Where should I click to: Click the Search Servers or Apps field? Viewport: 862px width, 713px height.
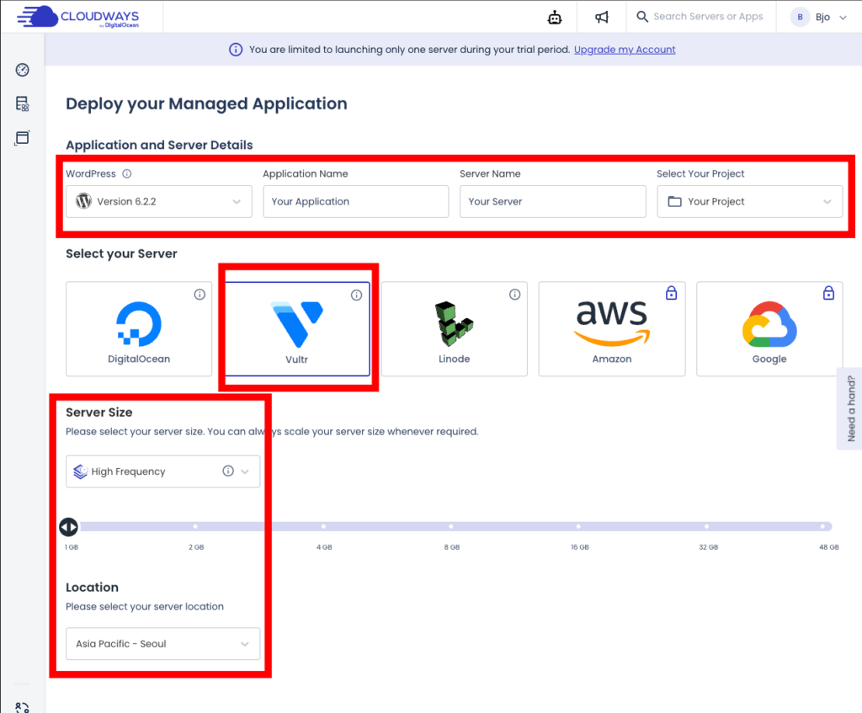708,17
